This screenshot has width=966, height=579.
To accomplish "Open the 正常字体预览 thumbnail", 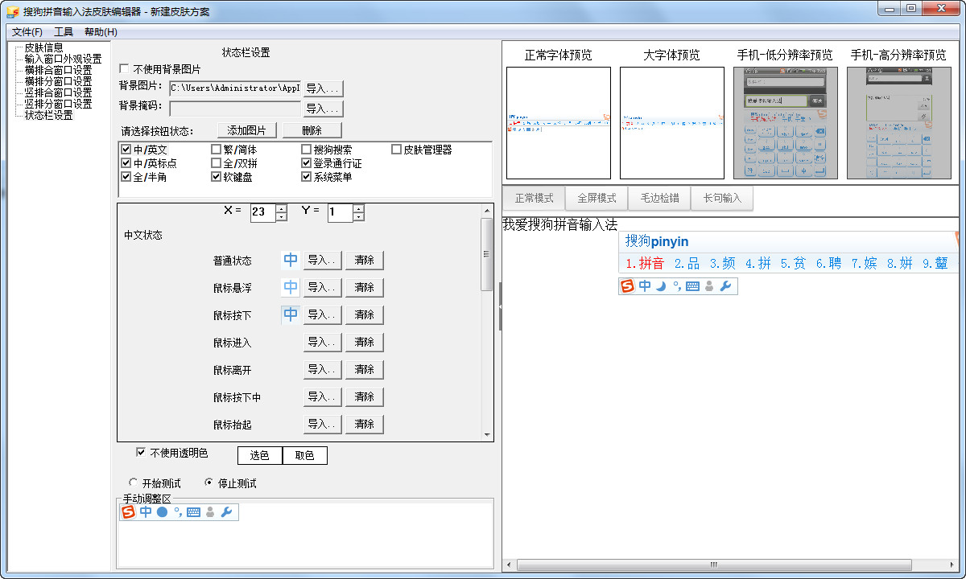I will [x=558, y=123].
